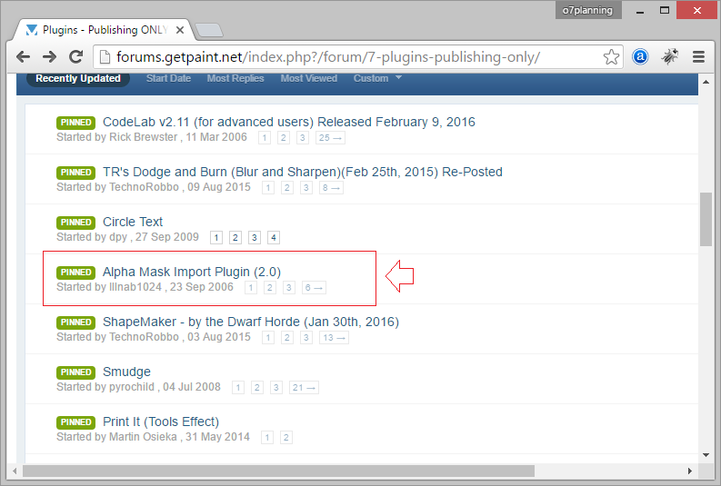Click 'Started by dpy' text
Screen dimensions: 721x486
92,237
